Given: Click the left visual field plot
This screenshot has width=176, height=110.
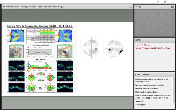Looking at the screenshot, I should coord(92,48).
